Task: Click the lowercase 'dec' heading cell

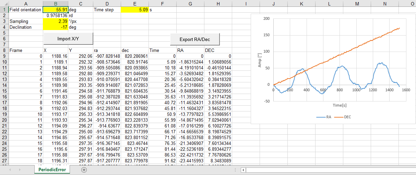Action: click(135, 50)
